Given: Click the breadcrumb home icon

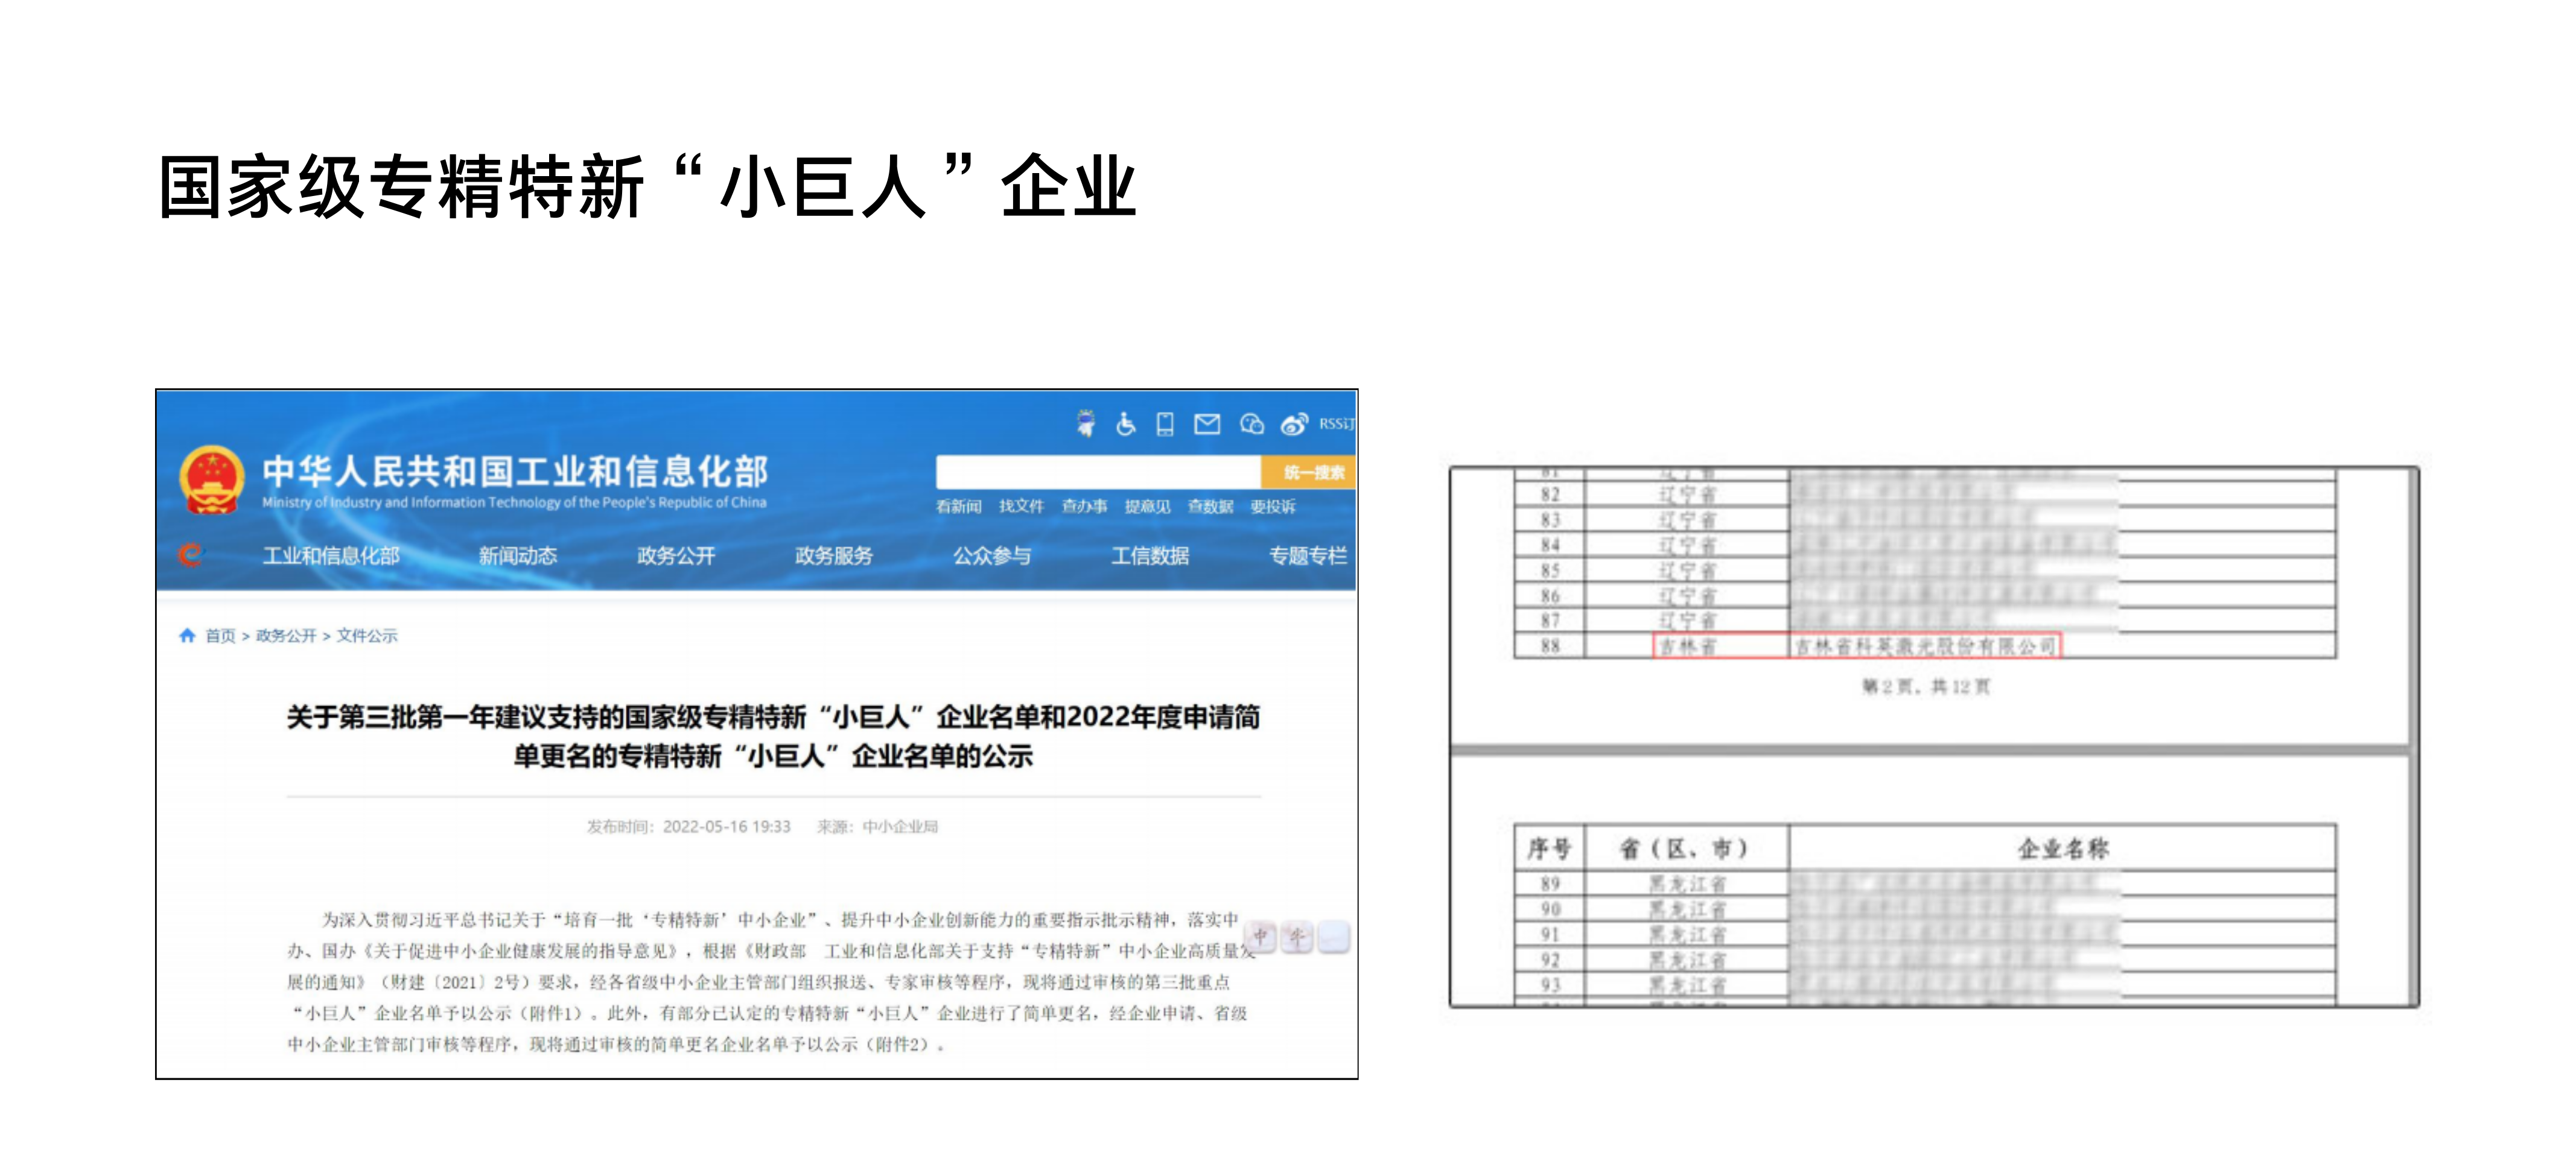Looking at the screenshot, I should (x=187, y=636).
